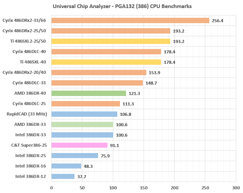Viewport: 243px width, 193px height.
Task: Select the 150 axis tick label
Action: pyautogui.click(x=144, y=188)
